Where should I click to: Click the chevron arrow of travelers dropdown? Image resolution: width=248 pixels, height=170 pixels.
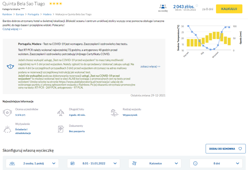coord(54,163)
